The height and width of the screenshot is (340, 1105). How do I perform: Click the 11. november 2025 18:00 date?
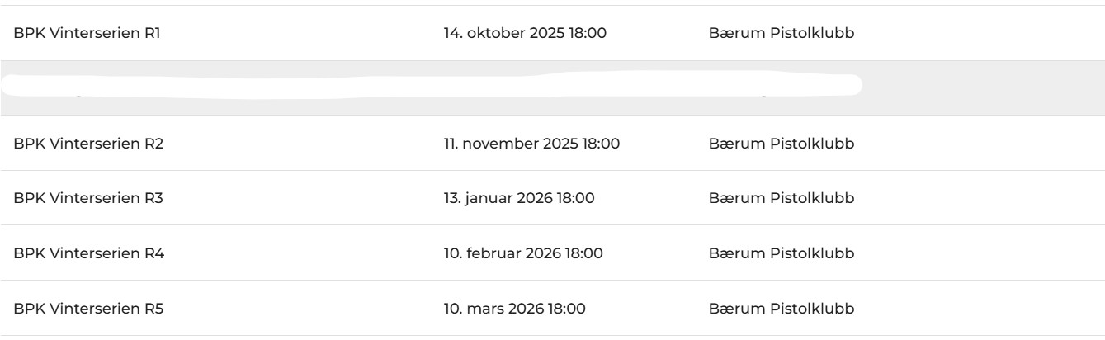(531, 144)
